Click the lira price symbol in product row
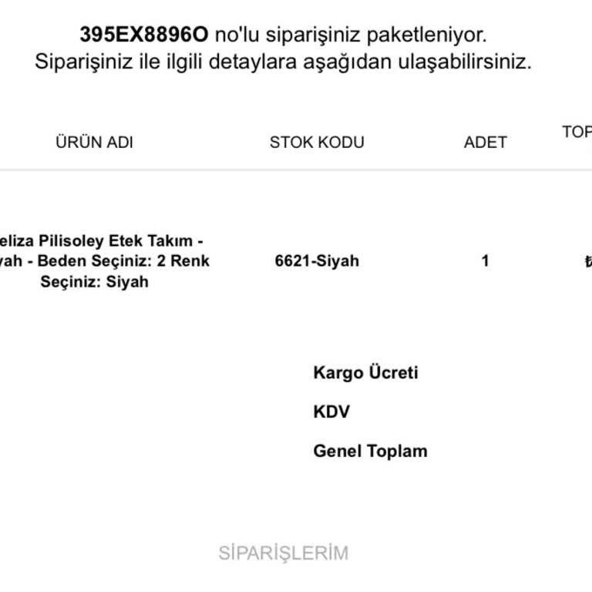 (x=587, y=261)
